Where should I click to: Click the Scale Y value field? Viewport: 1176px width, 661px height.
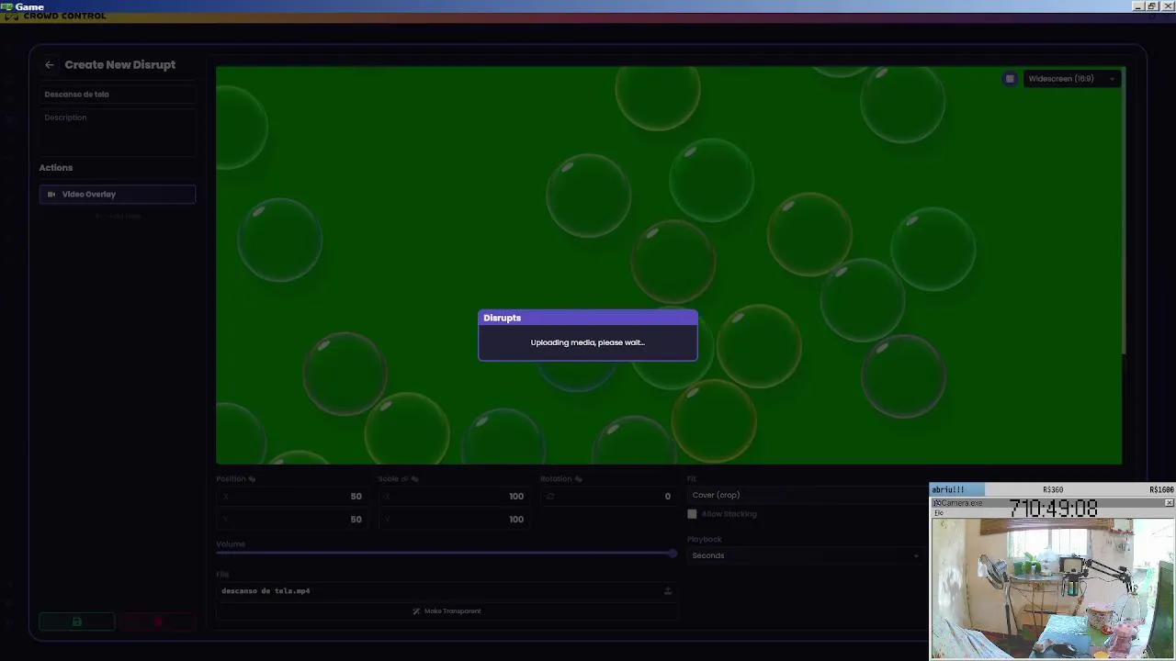coord(454,520)
